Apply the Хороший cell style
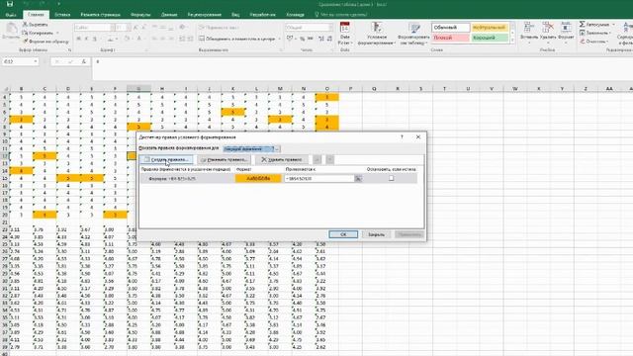 tap(490, 38)
